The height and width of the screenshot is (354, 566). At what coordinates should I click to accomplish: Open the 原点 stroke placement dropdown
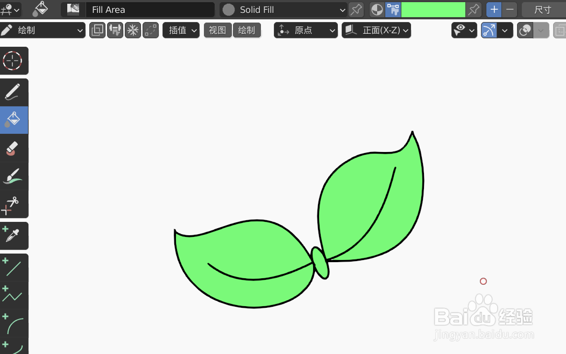click(x=305, y=30)
